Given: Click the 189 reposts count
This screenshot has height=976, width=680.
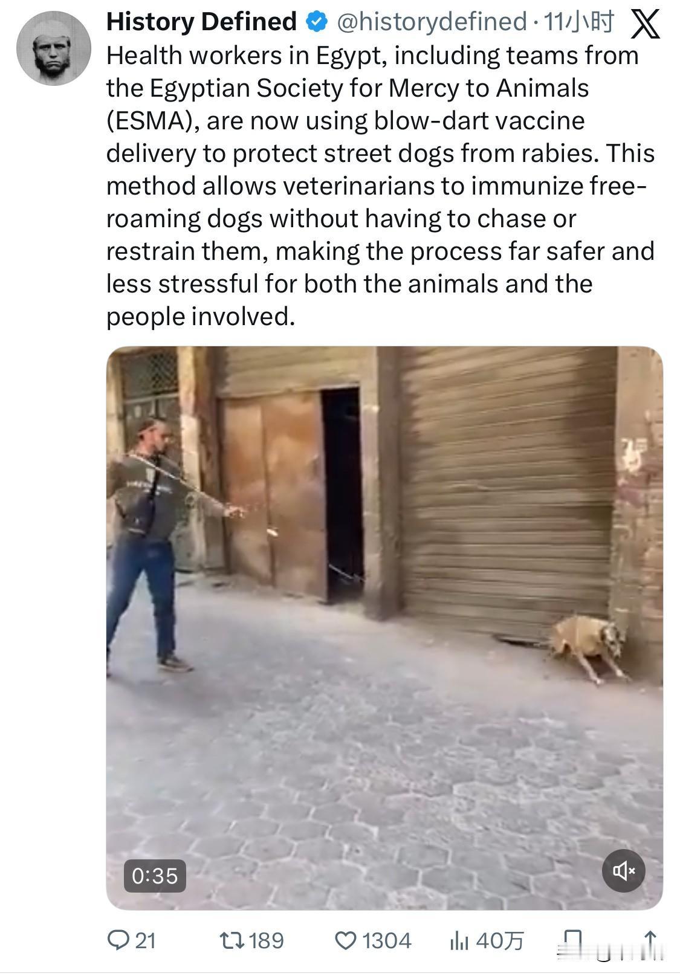Looking at the screenshot, I should point(266,941).
